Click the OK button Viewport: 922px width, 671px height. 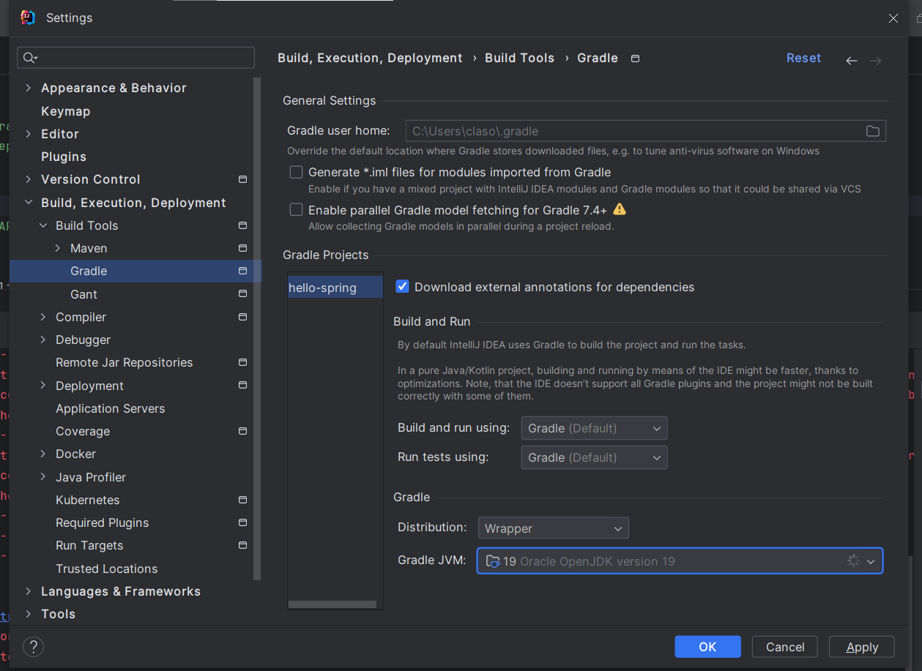coord(707,647)
